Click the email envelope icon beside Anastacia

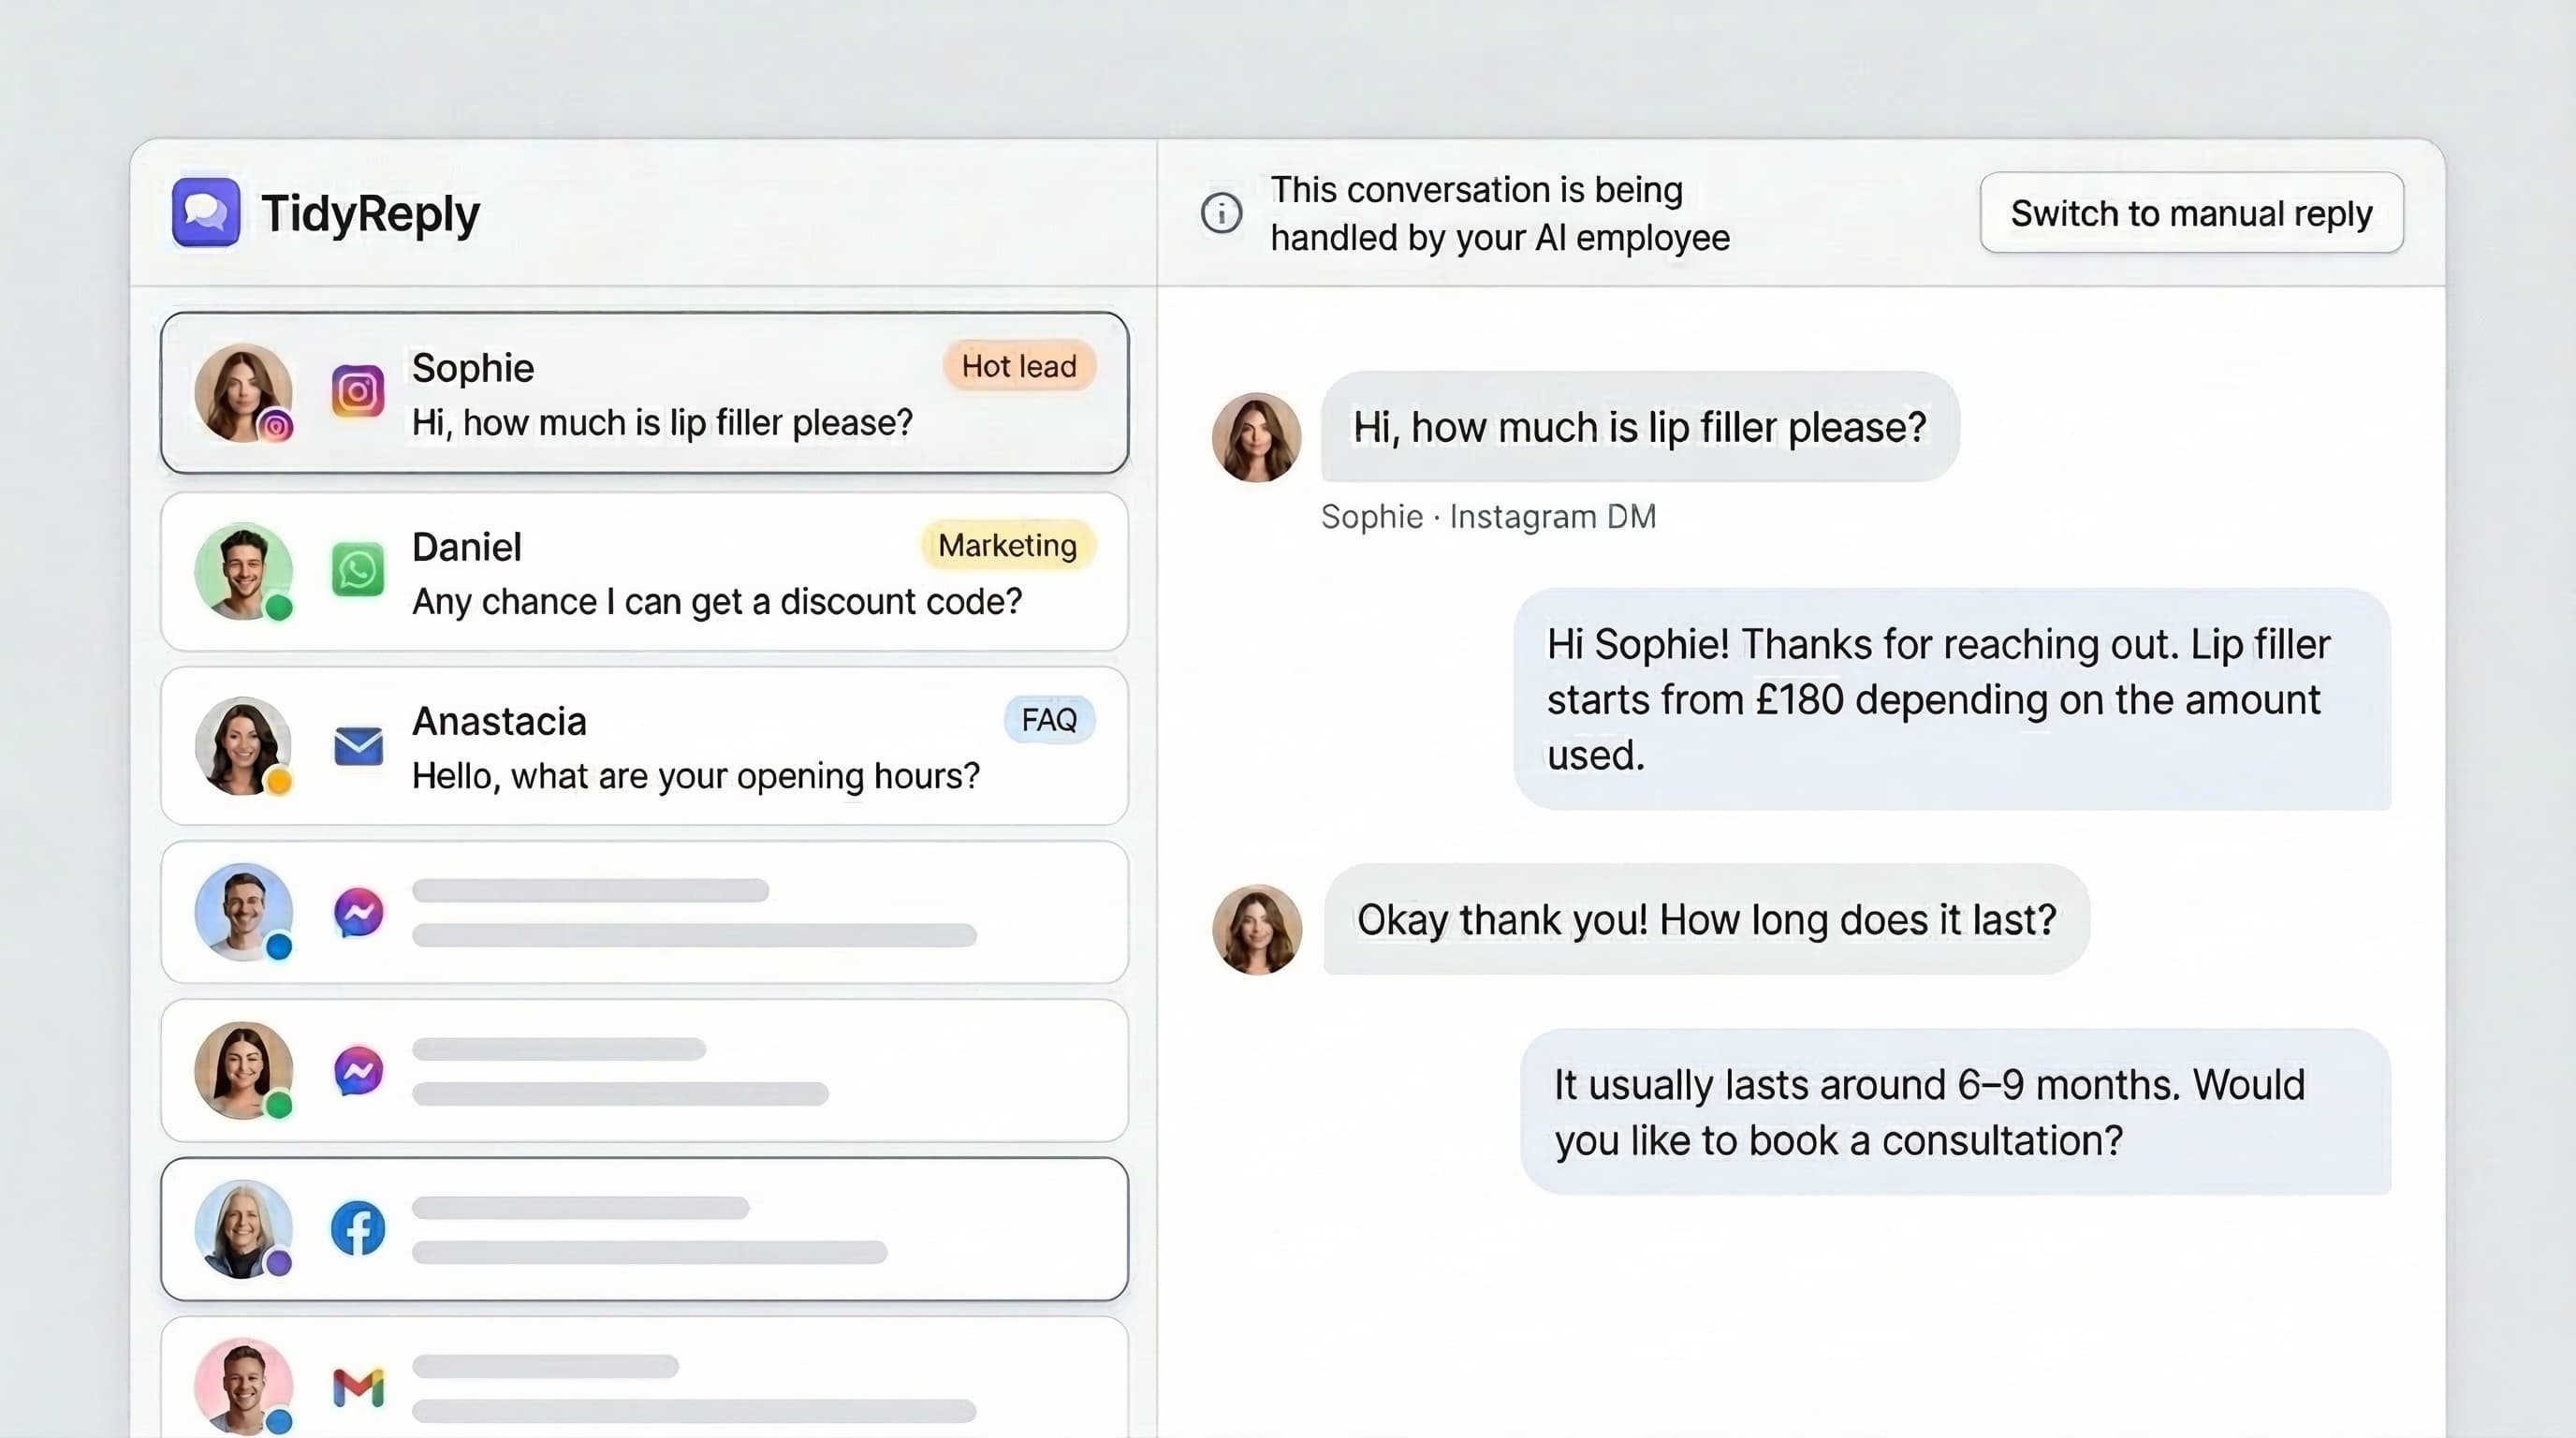pyautogui.click(x=358, y=746)
